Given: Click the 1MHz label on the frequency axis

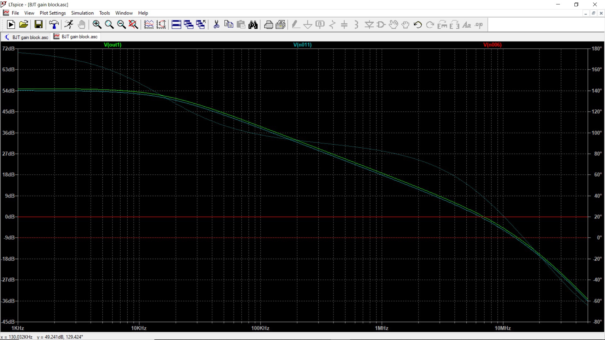Looking at the screenshot, I should tap(382, 328).
